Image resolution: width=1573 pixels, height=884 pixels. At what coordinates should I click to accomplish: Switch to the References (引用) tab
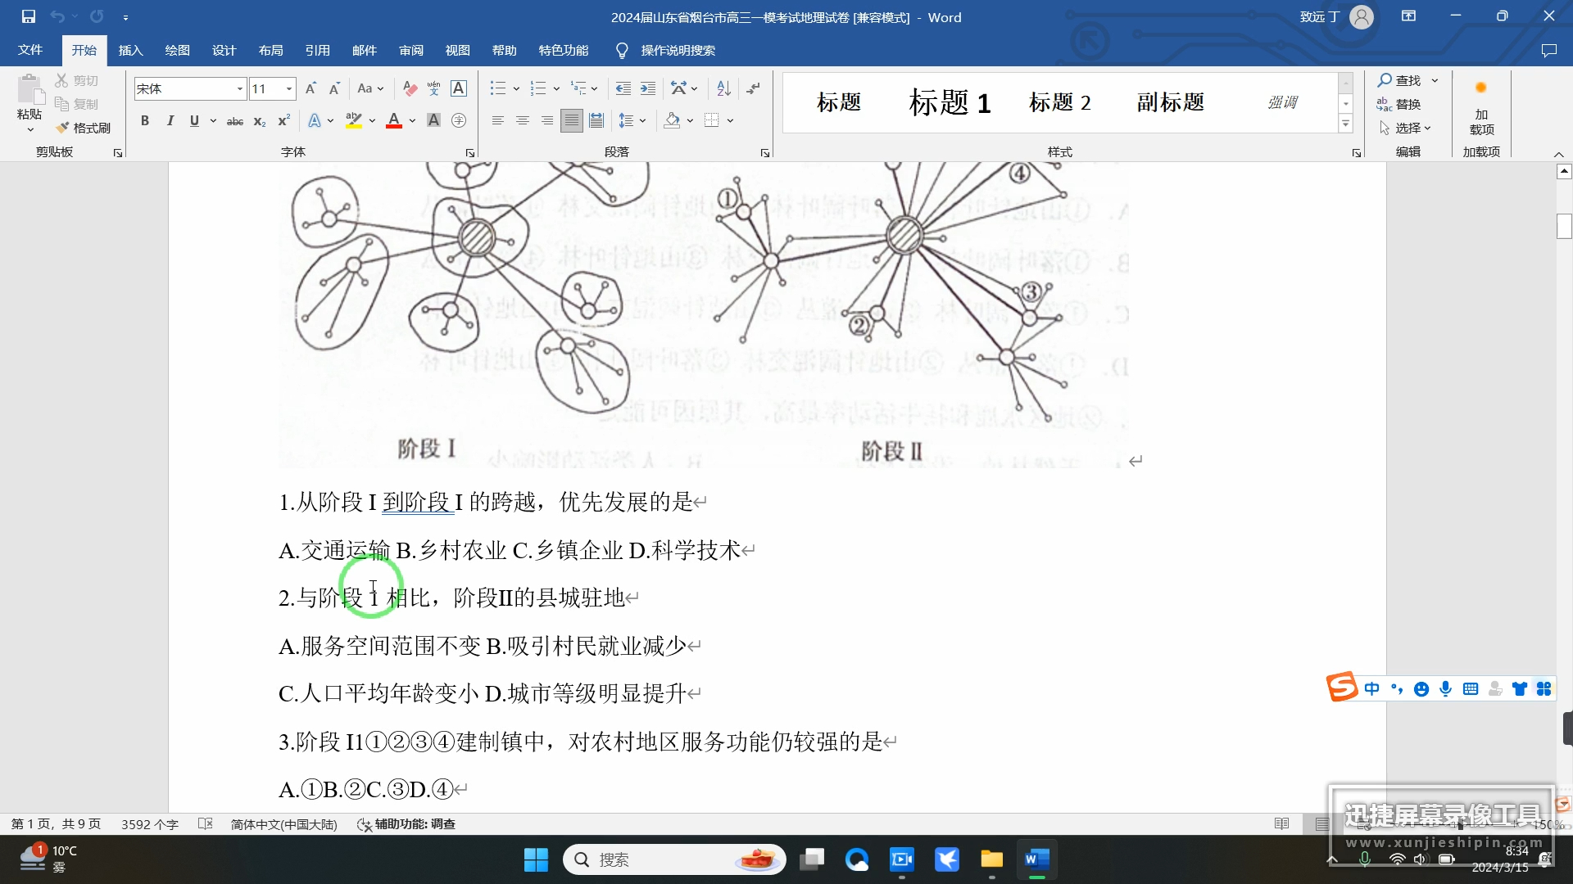point(317,51)
